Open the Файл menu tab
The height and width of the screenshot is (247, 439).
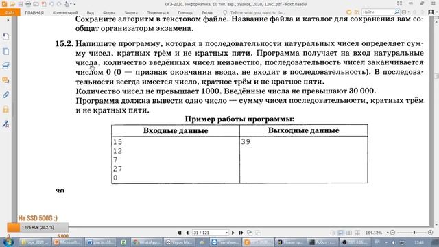point(10,12)
